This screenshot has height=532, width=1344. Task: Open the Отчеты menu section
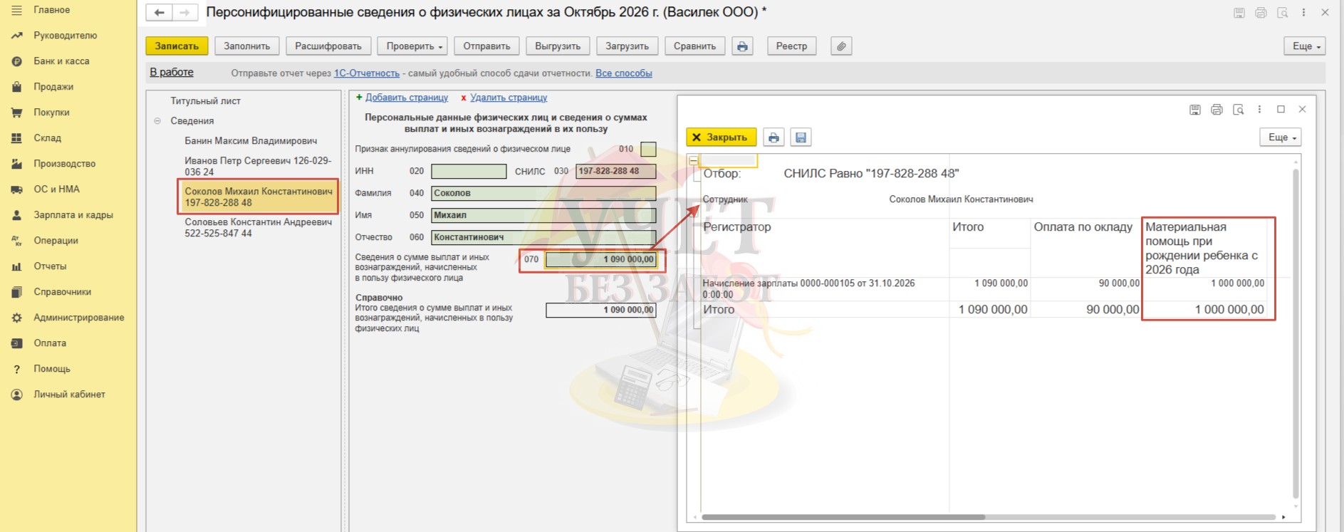(x=50, y=266)
